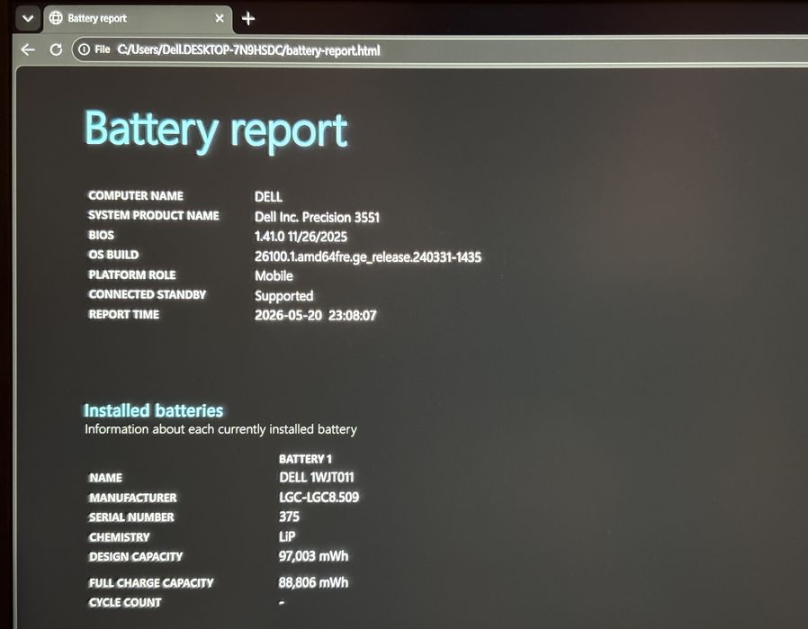
Task: Select manufacturer value "LGC-LGC8.509"
Action: (x=319, y=497)
